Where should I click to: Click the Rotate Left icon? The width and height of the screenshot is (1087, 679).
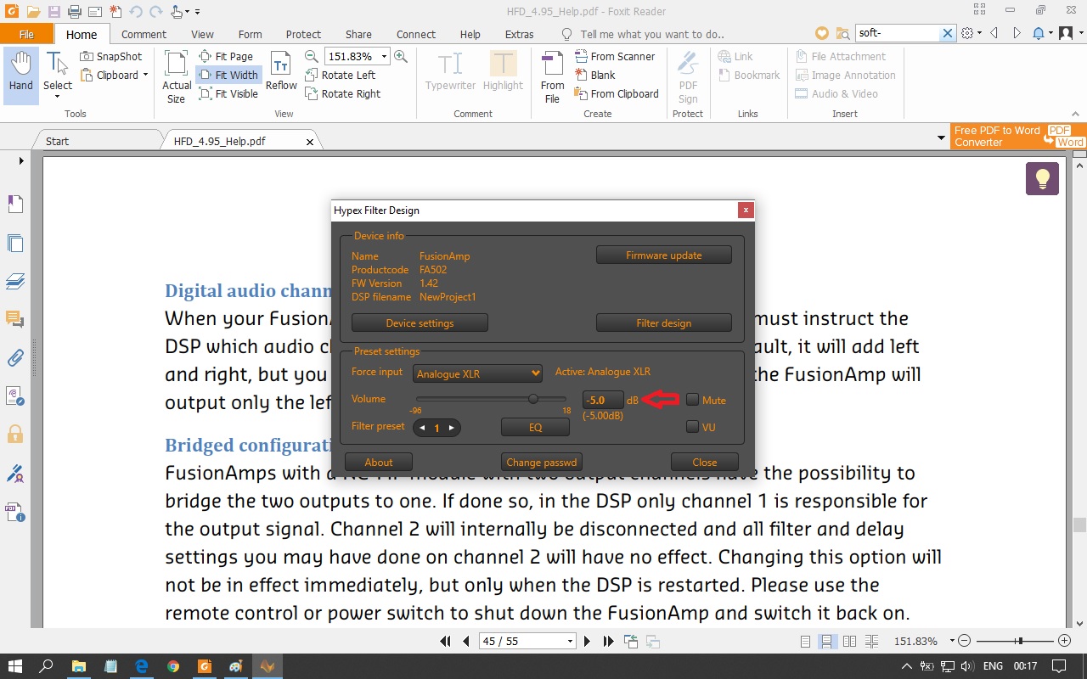[x=313, y=75]
